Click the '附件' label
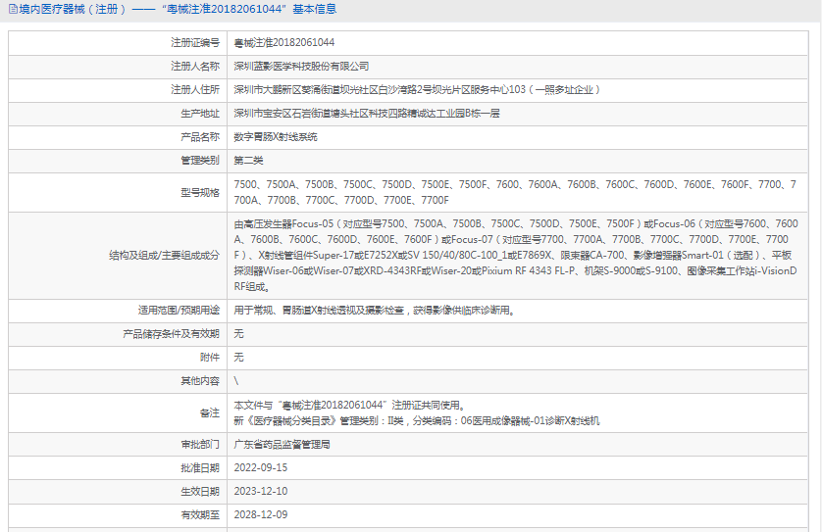Viewport: 822px width, 532px height. tap(210, 358)
